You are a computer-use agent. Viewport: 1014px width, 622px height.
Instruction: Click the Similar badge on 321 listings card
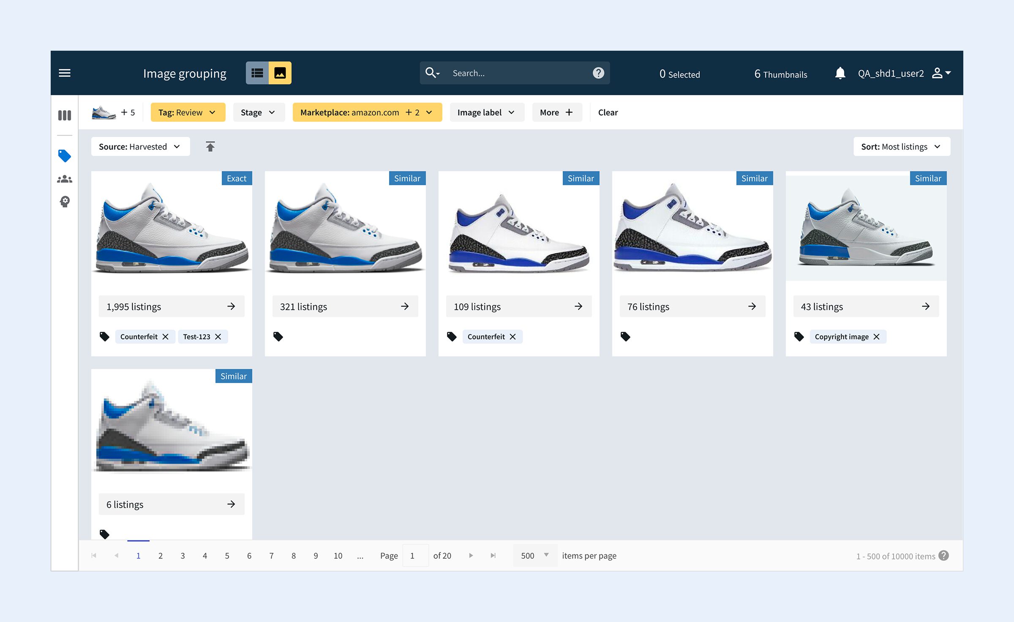(x=407, y=178)
